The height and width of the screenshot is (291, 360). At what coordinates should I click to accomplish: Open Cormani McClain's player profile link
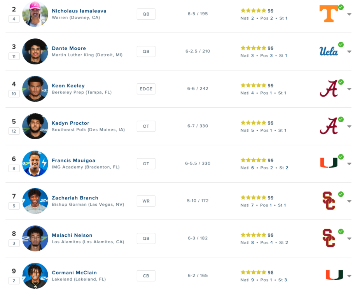point(74,273)
